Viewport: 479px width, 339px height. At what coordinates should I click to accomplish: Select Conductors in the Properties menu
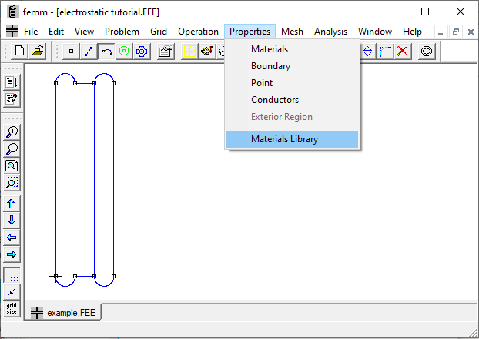(x=275, y=100)
